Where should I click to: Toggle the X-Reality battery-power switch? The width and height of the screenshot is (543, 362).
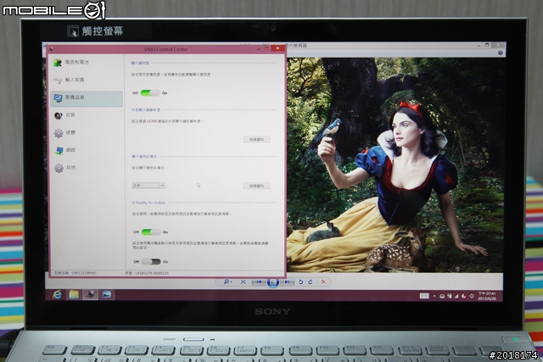[x=151, y=262]
